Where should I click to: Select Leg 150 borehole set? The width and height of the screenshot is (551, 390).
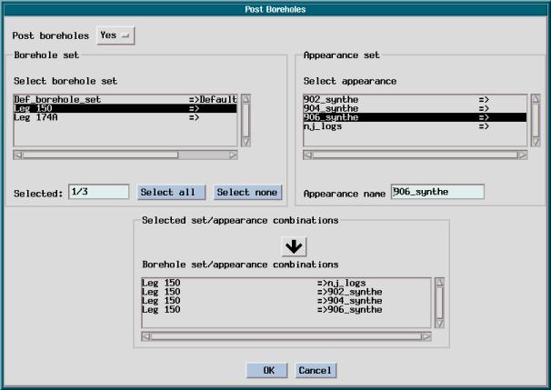point(125,107)
